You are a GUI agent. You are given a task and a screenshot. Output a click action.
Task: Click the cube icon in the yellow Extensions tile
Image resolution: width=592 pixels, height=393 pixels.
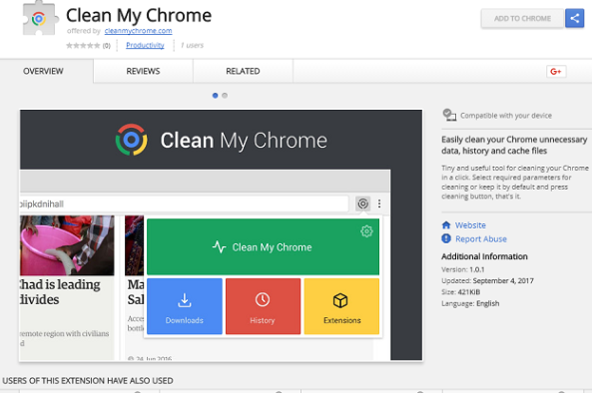[340, 300]
